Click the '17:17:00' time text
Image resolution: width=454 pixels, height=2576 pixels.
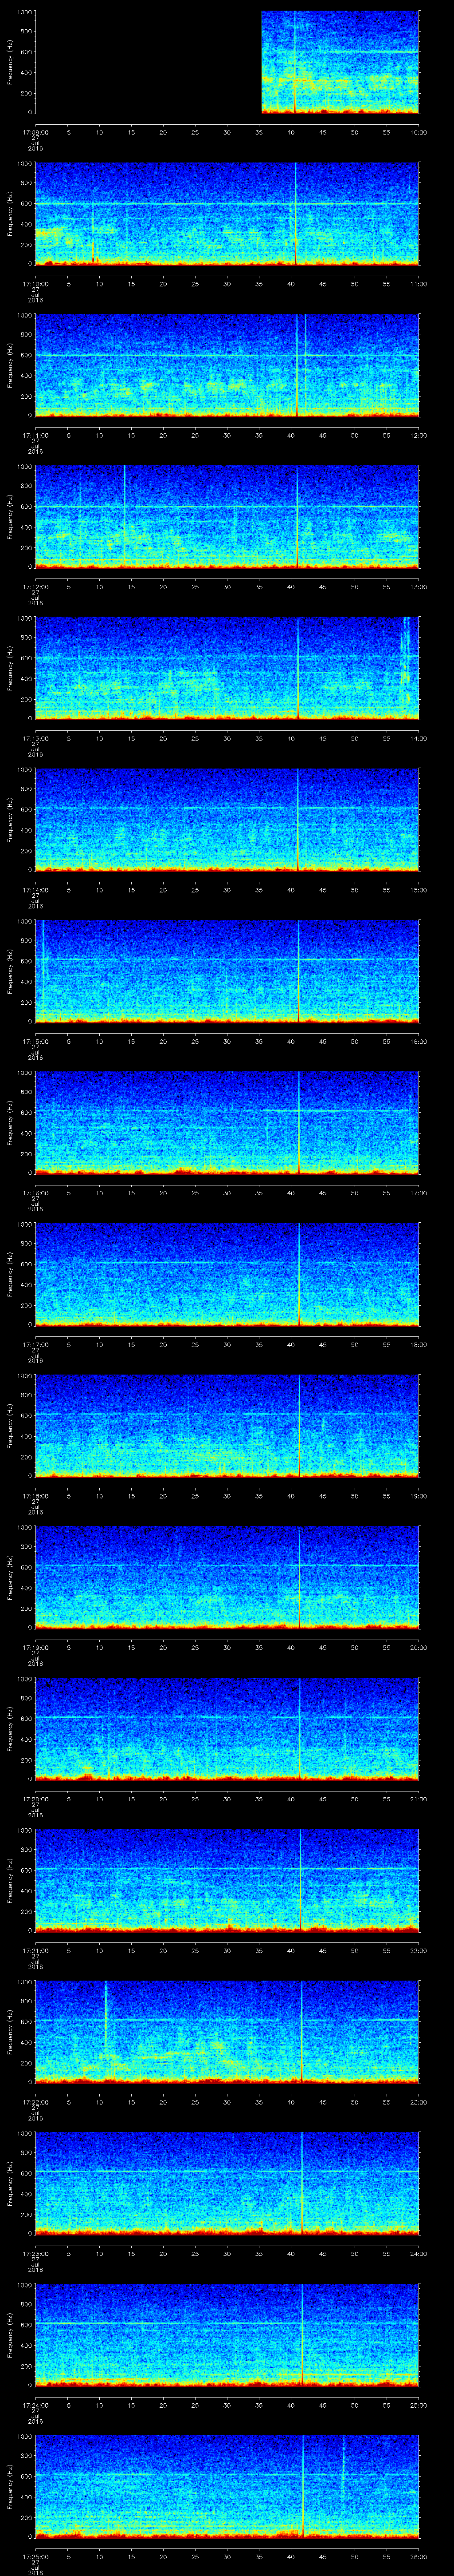point(35,1344)
